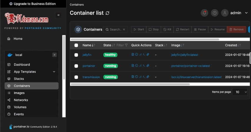Sort containers by Stack column
Viewport: 251px width, 132px height.
[161, 45]
